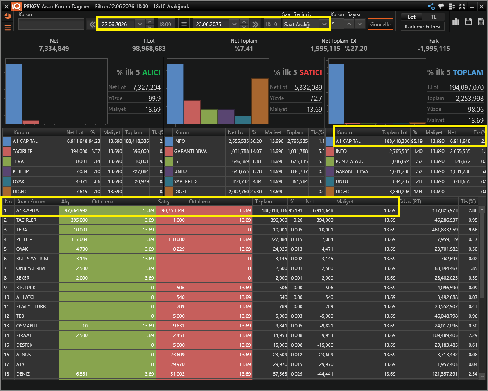The width and height of the screenshot is (488, 391).
Task: Click the bottom table scrollbar down arrow
Action: coord(482,376)
